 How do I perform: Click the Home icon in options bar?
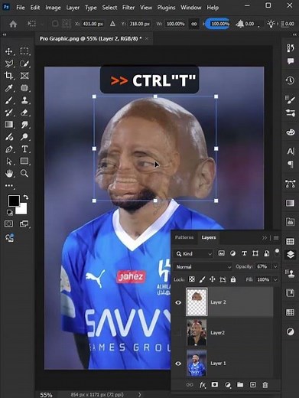tap(13, 24)
